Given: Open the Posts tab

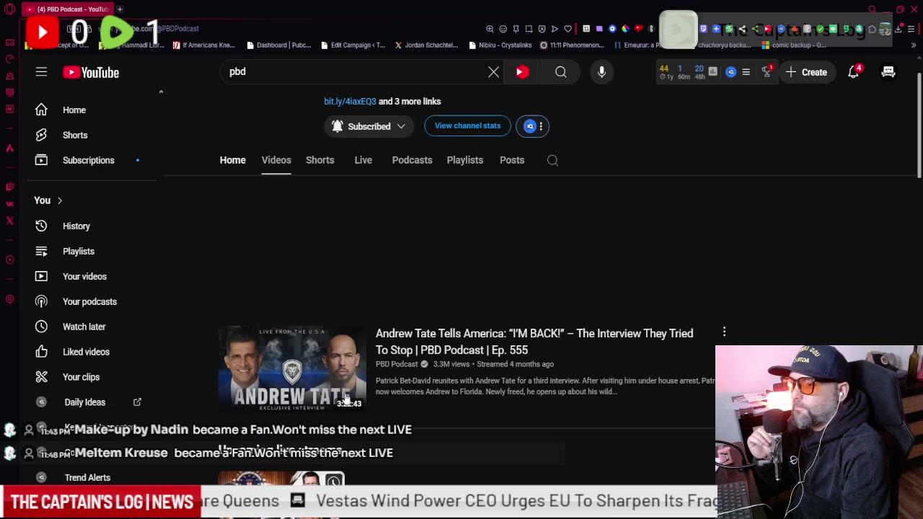Looking at the screenshot, I should (x=512, y=160).
